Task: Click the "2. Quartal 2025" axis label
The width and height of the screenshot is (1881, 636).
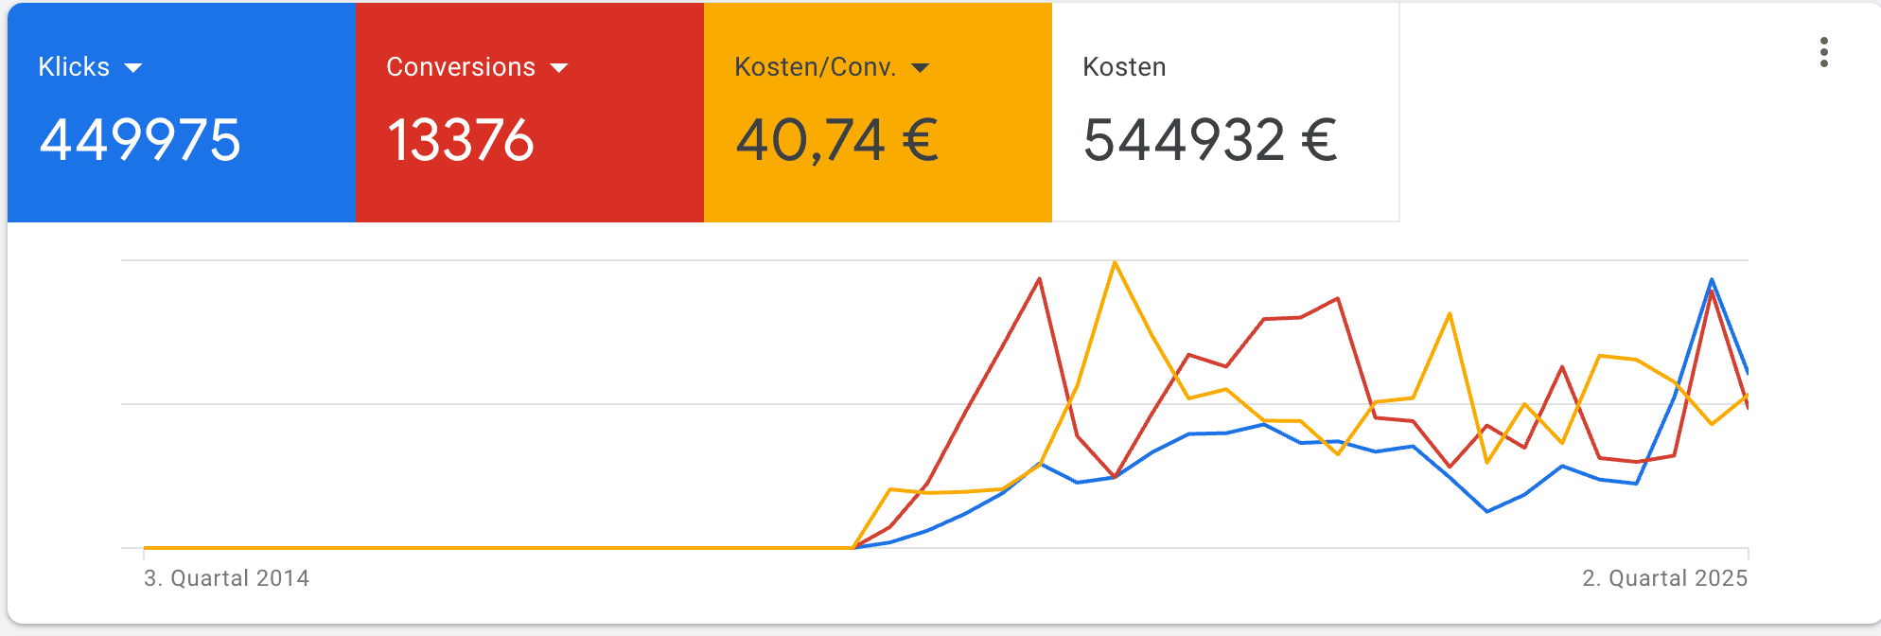Action: [x=1664, y=578]
